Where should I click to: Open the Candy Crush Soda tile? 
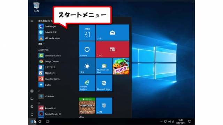click(121, 66)
